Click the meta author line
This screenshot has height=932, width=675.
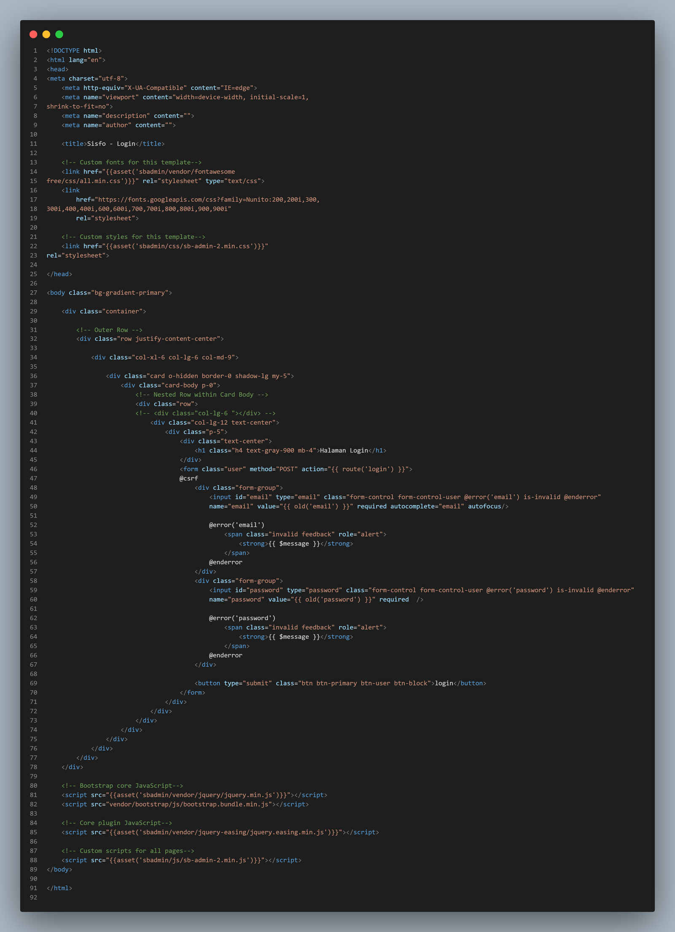[119, 125]
